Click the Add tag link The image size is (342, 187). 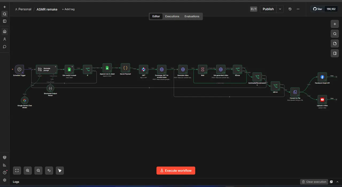coord(68,9)
